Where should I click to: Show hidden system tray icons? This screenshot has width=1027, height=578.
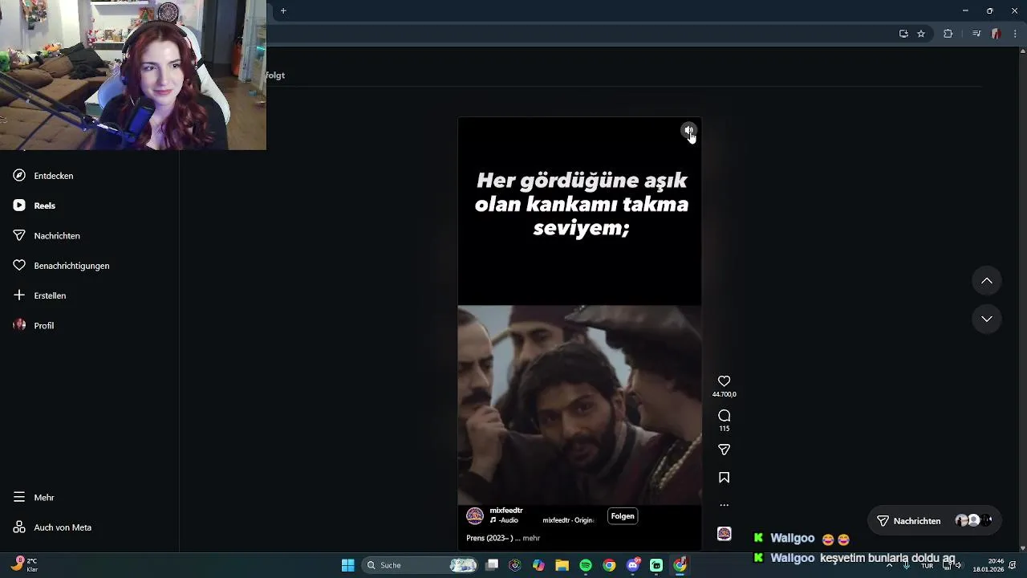889,565
